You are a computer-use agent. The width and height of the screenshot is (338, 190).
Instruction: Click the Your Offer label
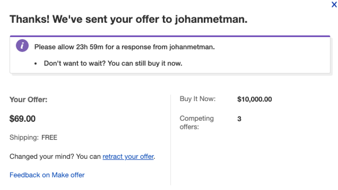pyautogui.click(x=28, y=100)
